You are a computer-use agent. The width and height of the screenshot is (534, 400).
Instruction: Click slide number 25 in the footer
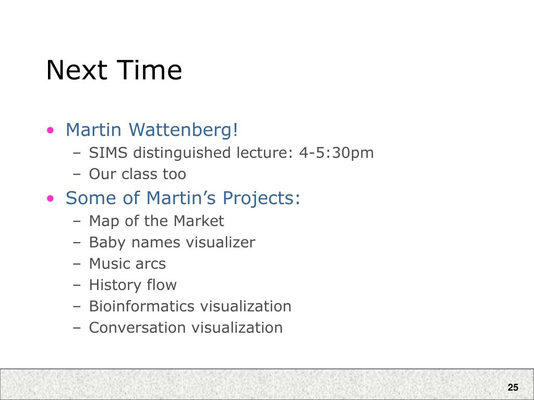coord(513,387)
